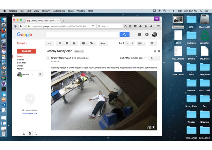Archive the Granny Nanny Alert email

pos(60,43)
